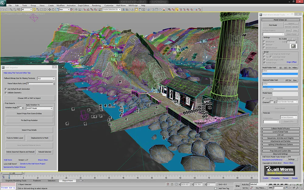Switch to Freeform ribbon tab
Screen dimensions: 304x190
coord(37,181)
